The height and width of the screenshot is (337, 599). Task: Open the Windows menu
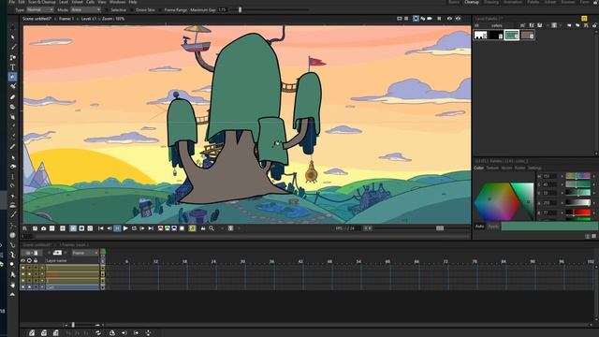tap(117, 2)
